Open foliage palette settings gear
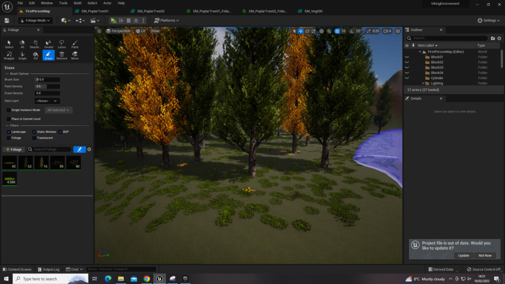 click(89, 149)
